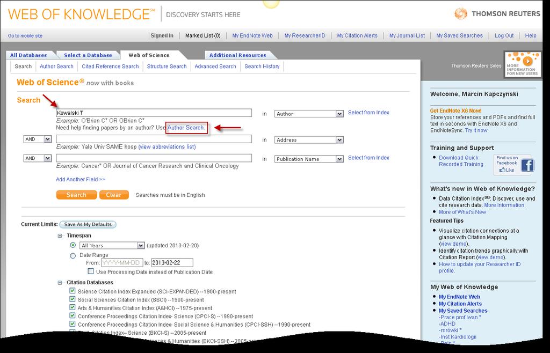Open the second AND operator dropdown beside Publication Name

(38, 158)
